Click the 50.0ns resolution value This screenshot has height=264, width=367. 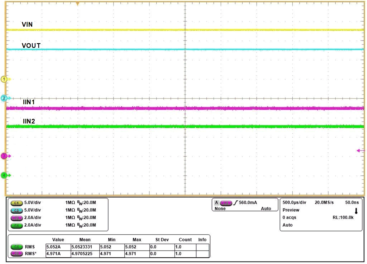[352, 203]
